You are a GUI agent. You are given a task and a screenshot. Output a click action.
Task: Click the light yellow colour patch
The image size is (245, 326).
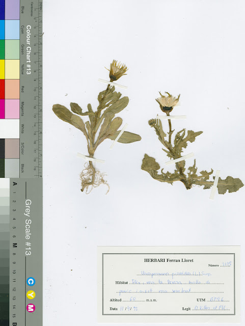(12, 69)
